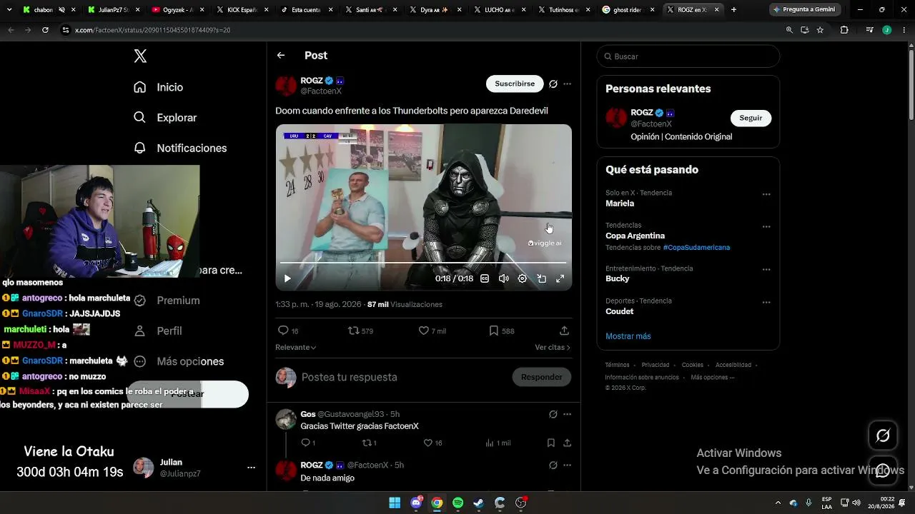Repost the Gos comment
Viewport: 915px width, 514px height.
370,443
